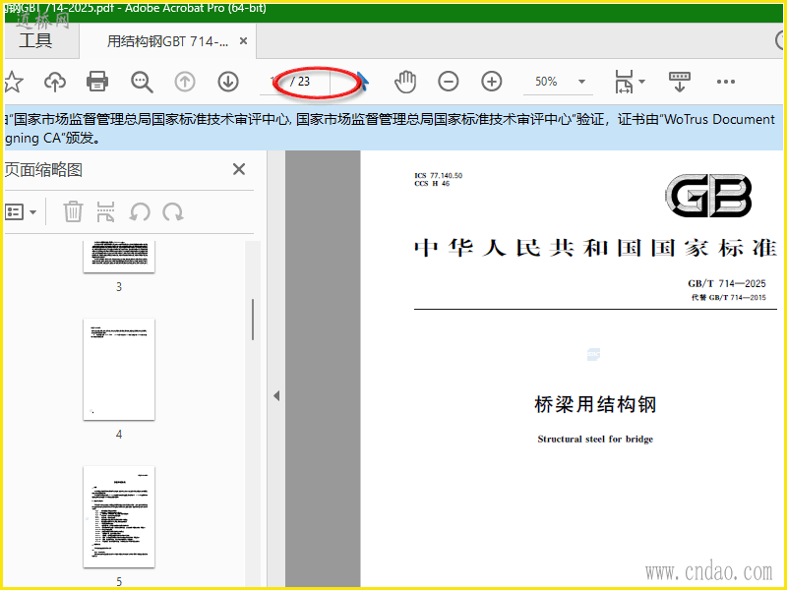Click the 桥梁用结构钢 document title
This screenshot has height=590, width=787.
coord(595,404)
